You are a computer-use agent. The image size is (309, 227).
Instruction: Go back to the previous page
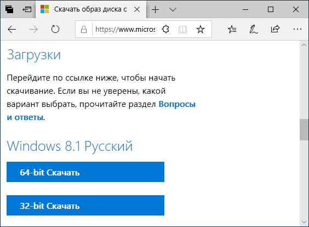12,30
